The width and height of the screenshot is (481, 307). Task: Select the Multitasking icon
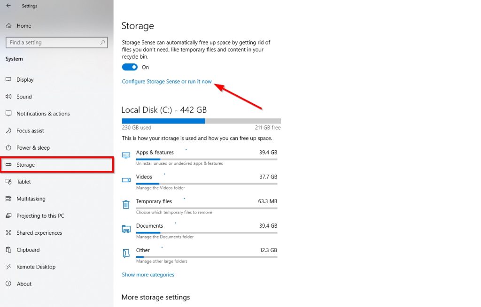[x=9, y=199]
